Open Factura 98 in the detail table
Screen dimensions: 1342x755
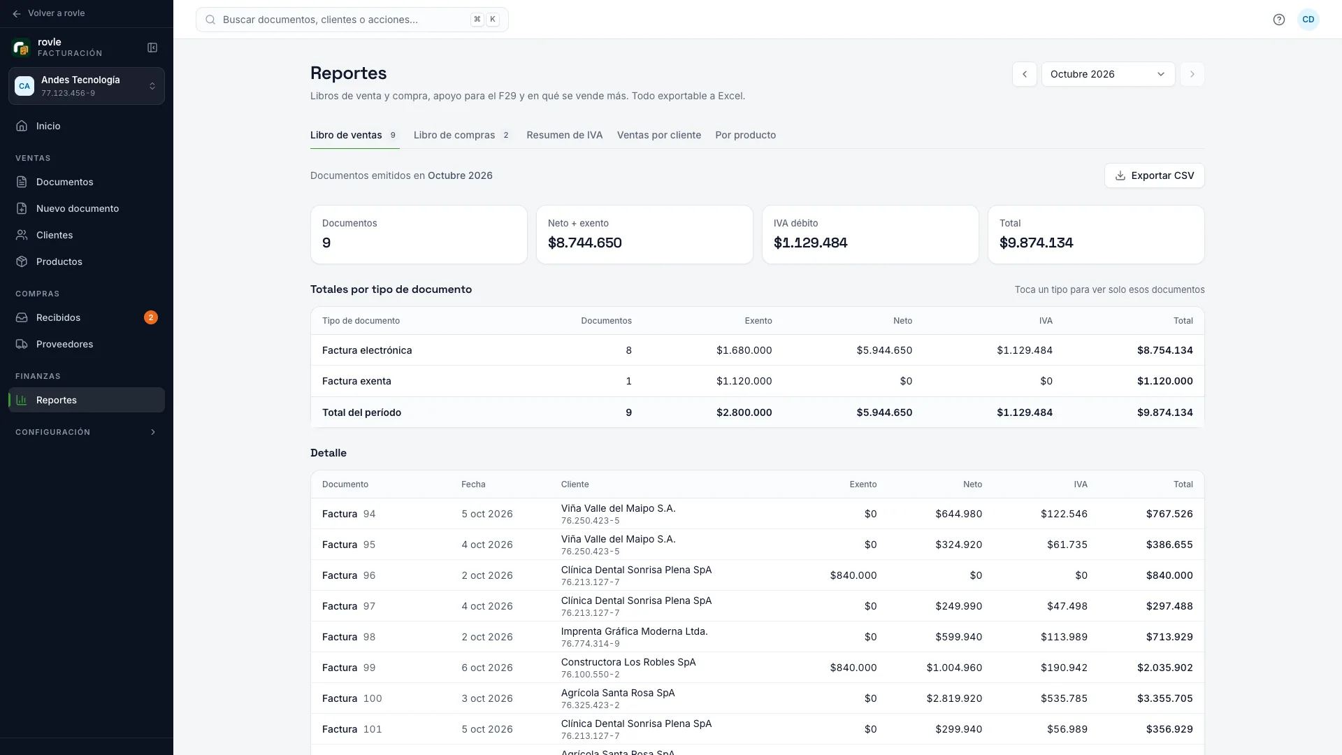[x=758, y=637]
